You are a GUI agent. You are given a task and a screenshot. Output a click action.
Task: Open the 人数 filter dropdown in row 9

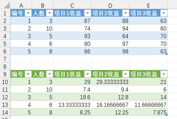(50, 74)
